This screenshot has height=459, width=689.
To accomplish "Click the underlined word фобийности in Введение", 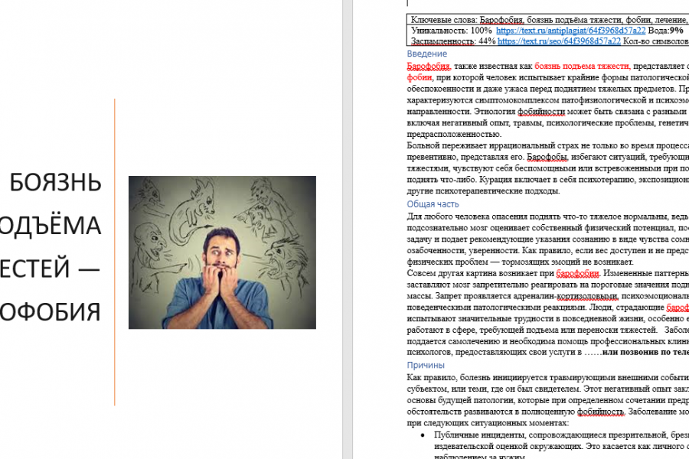I will point(541,111).
